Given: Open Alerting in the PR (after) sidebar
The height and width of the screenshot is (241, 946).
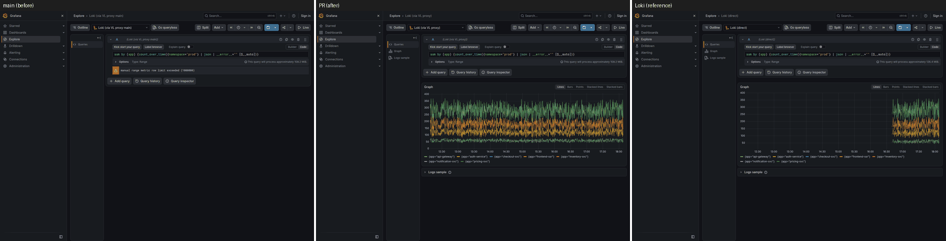Looking at the screenshot, I should (331, 53).
